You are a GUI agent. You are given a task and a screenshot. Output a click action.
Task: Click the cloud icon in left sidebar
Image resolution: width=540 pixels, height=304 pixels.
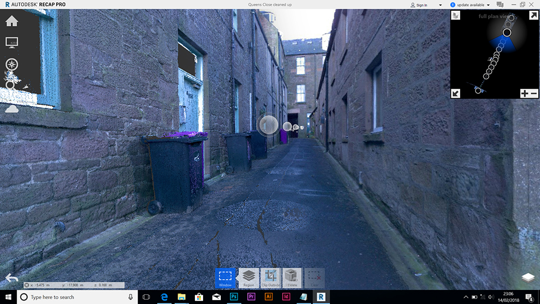pos(12,109)
